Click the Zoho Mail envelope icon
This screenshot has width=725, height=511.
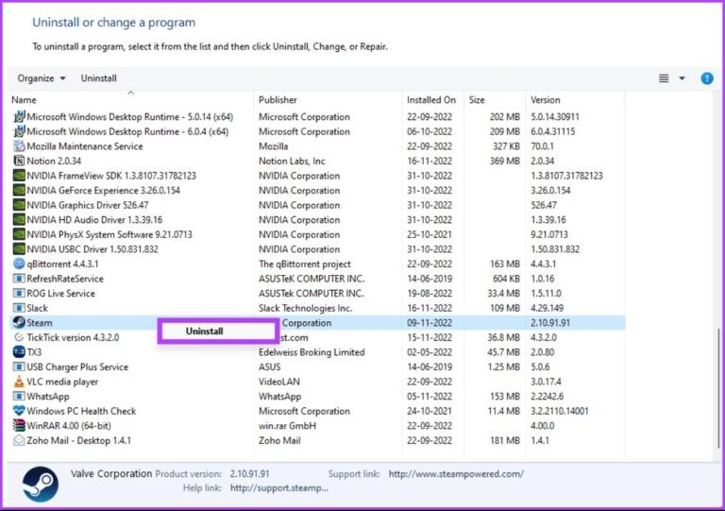click(x=19, y=440)
